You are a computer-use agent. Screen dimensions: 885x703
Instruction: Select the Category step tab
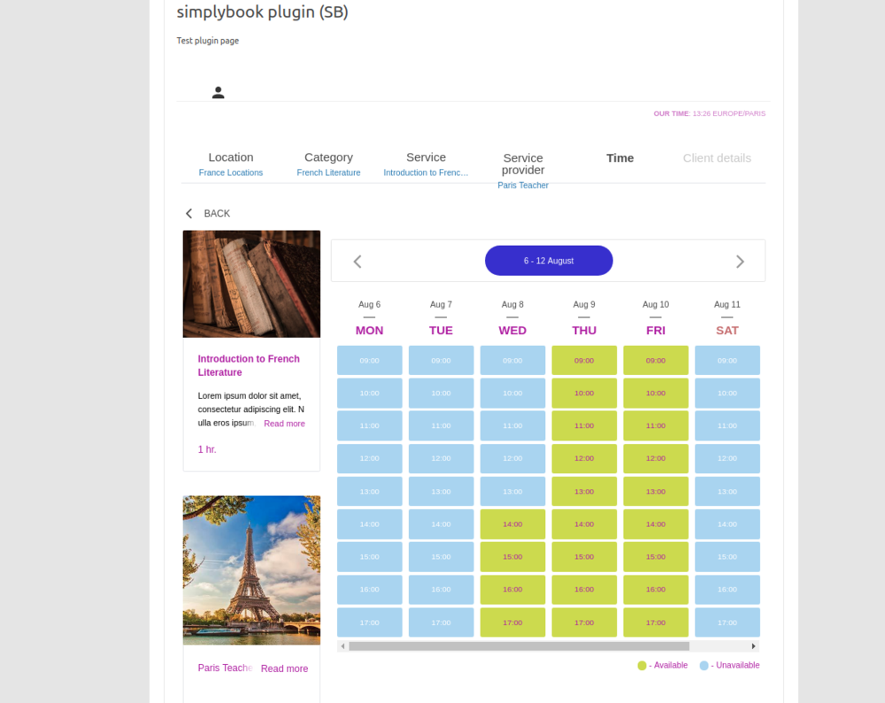[328, 164]
